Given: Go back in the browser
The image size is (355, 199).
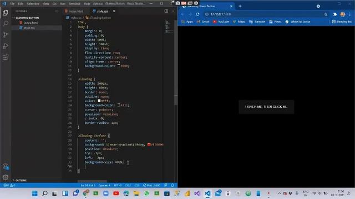Looking at the screenshot, I should [x=182, y=14].
